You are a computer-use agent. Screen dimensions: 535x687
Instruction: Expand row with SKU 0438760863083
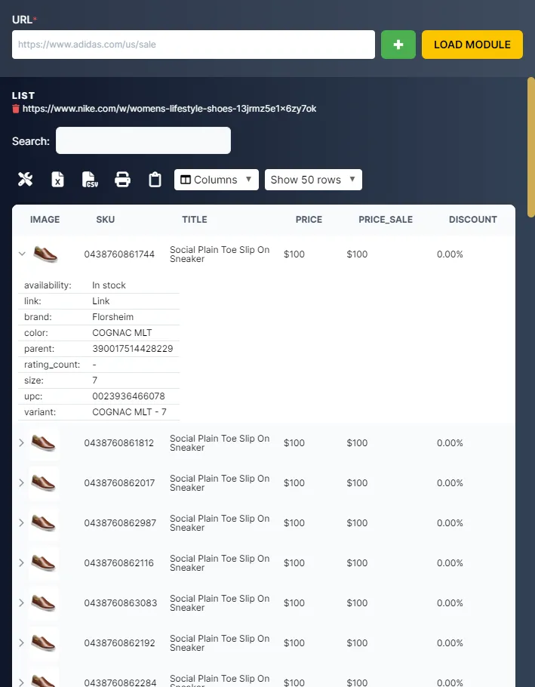(x=21, y=603)
